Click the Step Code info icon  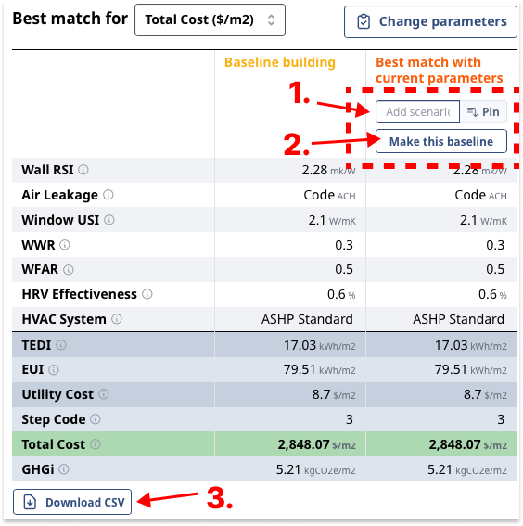pos(96,419)
